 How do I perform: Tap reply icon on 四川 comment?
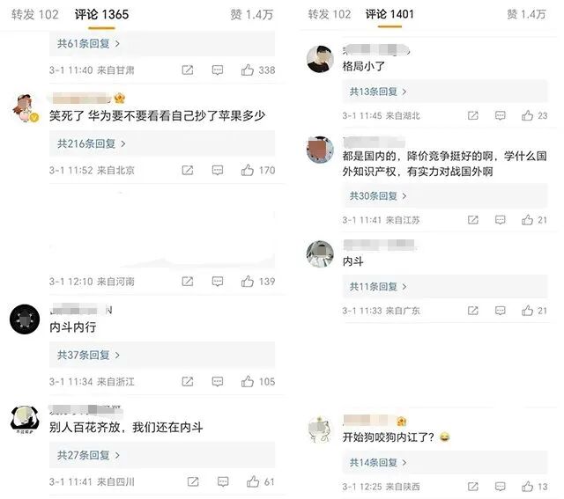223,481
